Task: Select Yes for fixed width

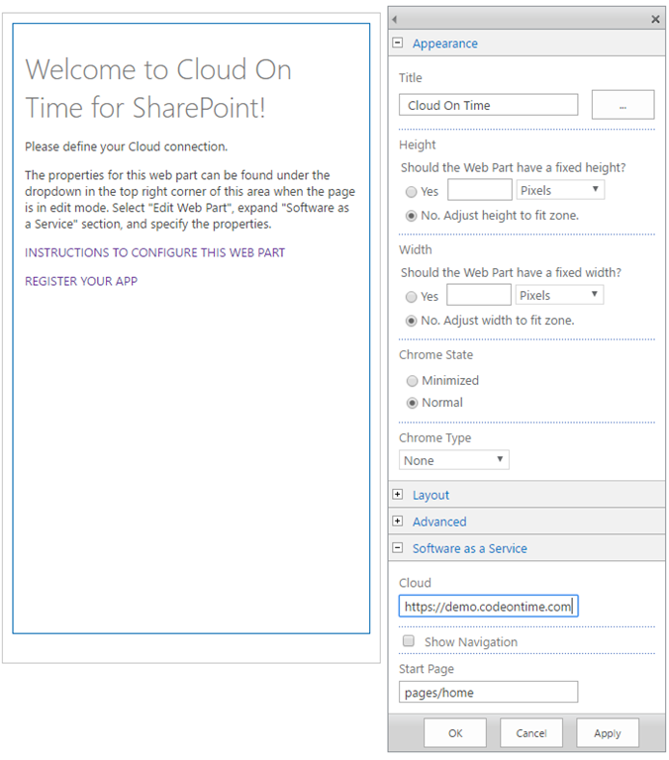Action: [x=412, y=297]
